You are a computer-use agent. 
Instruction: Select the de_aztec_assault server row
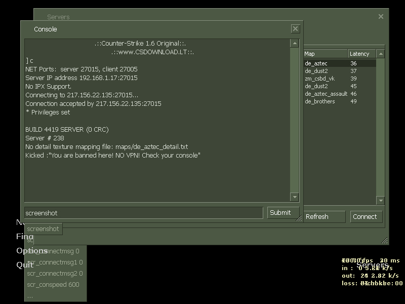click(x=340, y=94)
